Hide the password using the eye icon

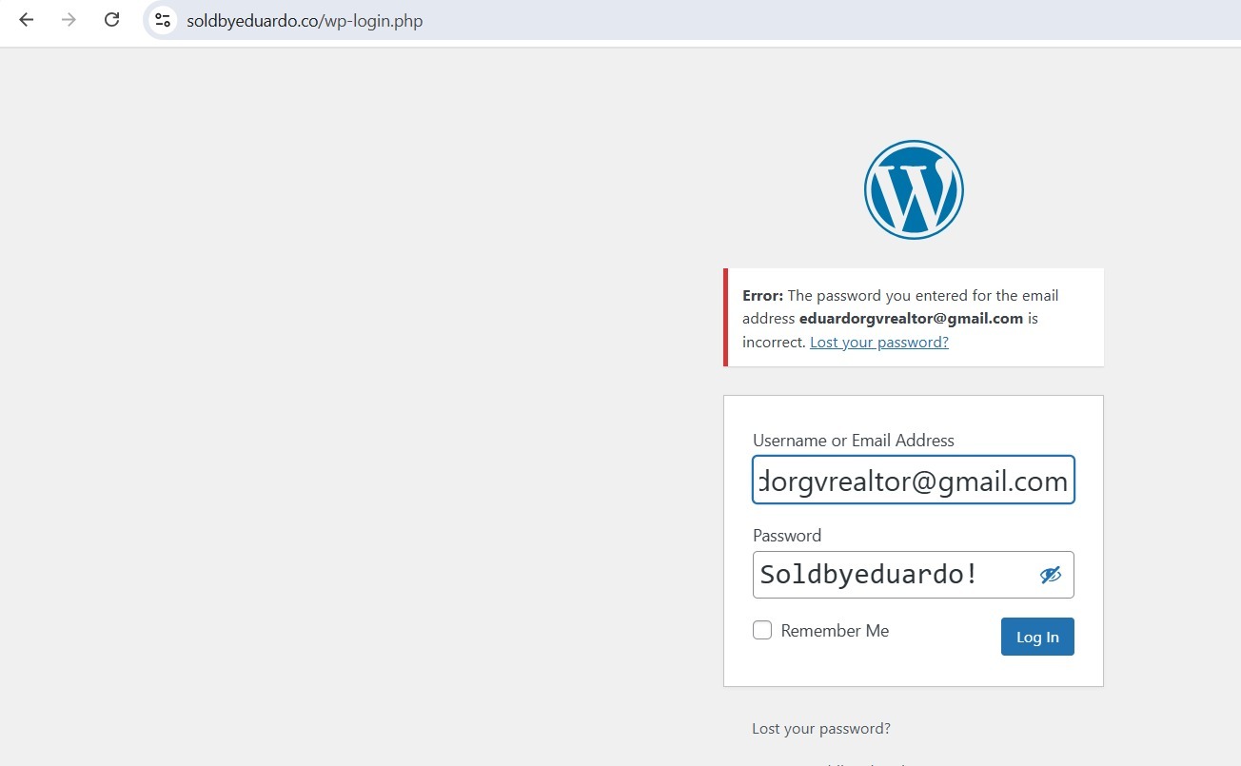click(x=1050, y=575)
